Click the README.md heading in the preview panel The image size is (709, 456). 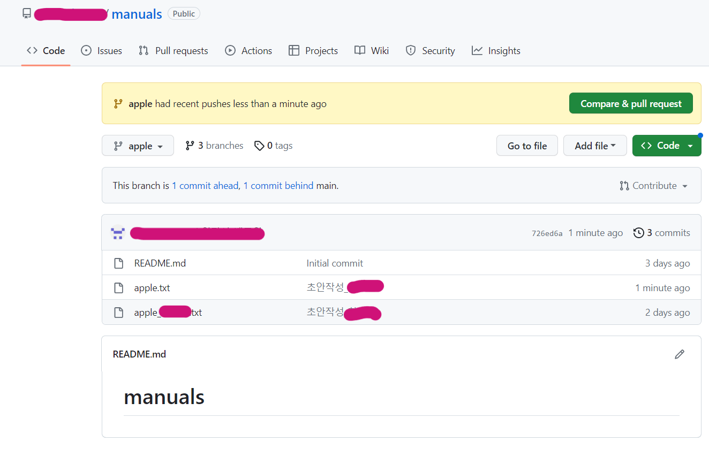139,354
